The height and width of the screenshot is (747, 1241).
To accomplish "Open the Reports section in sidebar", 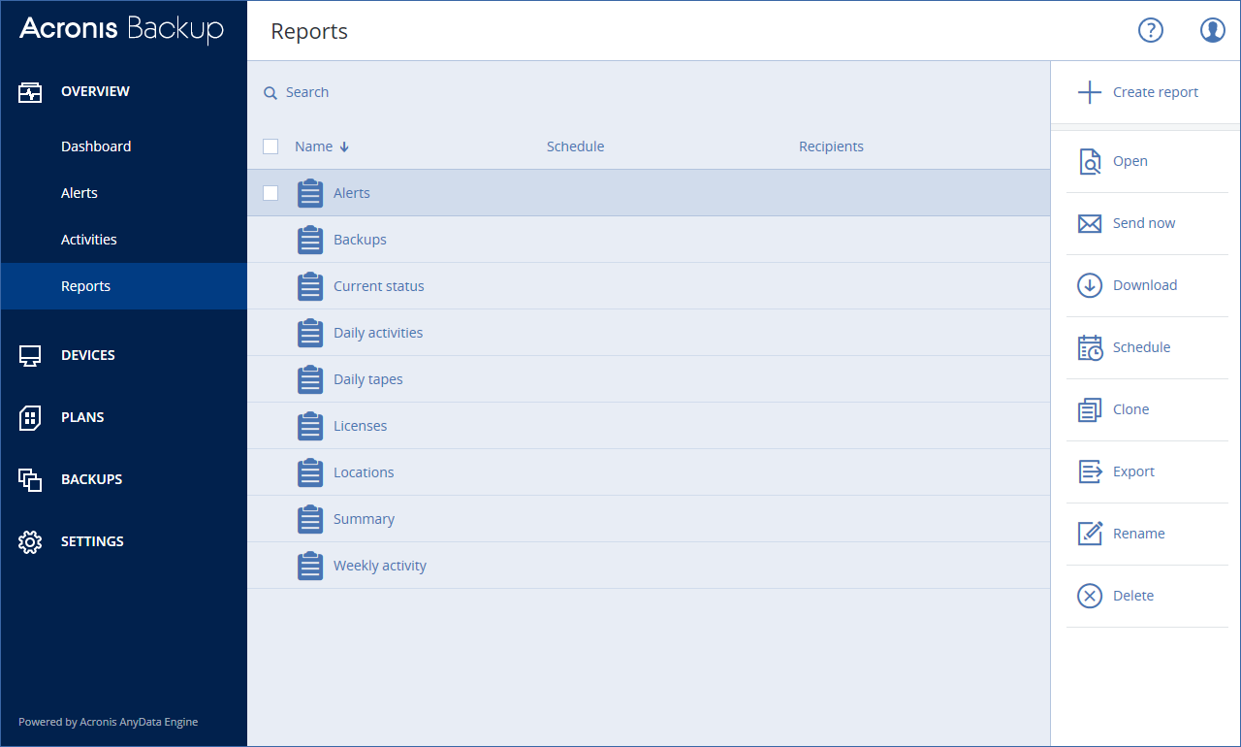I will point(85,285).
